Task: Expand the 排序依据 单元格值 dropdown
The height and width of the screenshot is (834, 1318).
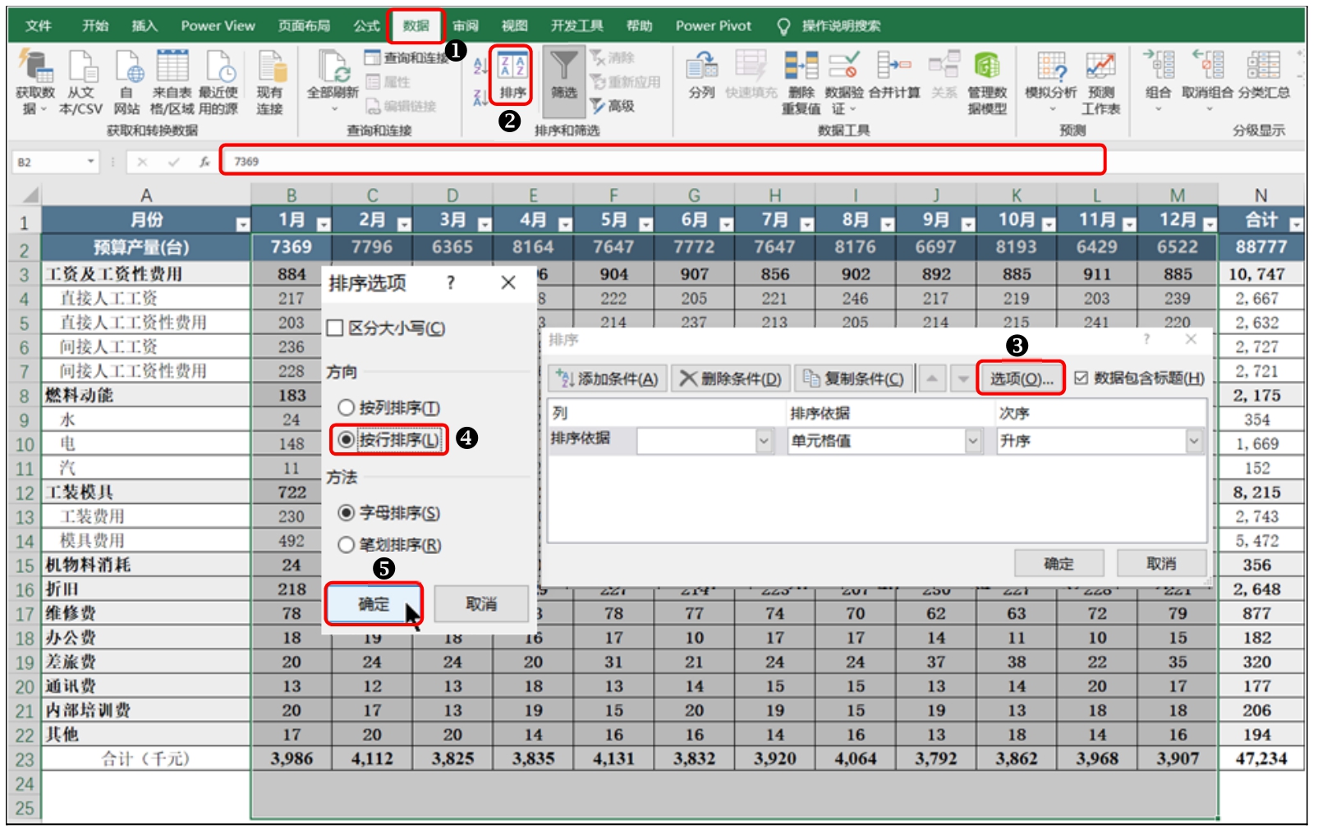Action: [x=973, y=442]
